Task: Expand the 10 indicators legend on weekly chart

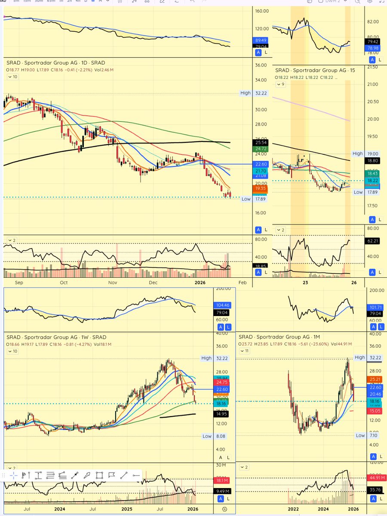Action: click(x=12, y=351)
